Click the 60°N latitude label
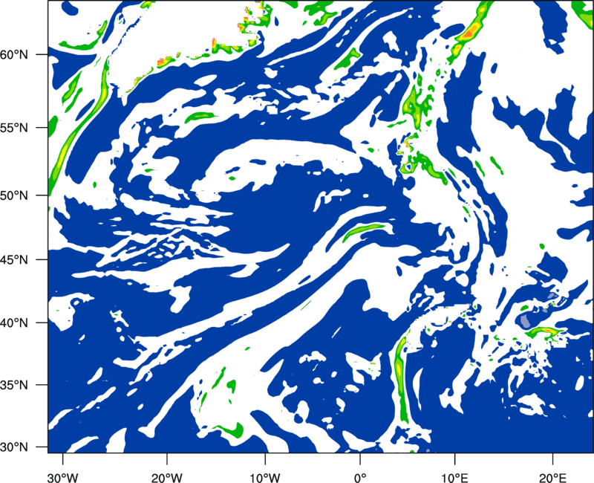 14,55
